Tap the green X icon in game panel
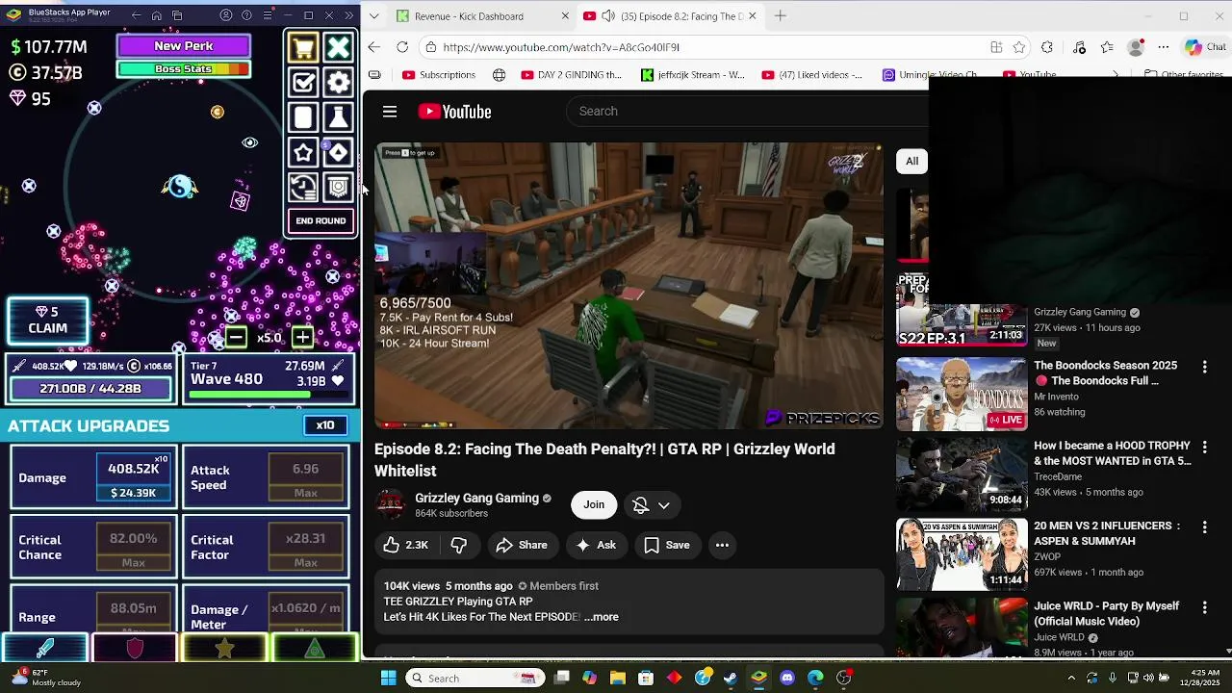This screenshot has width=1232, height=693. pyautogui.click(x=338, y=48)
